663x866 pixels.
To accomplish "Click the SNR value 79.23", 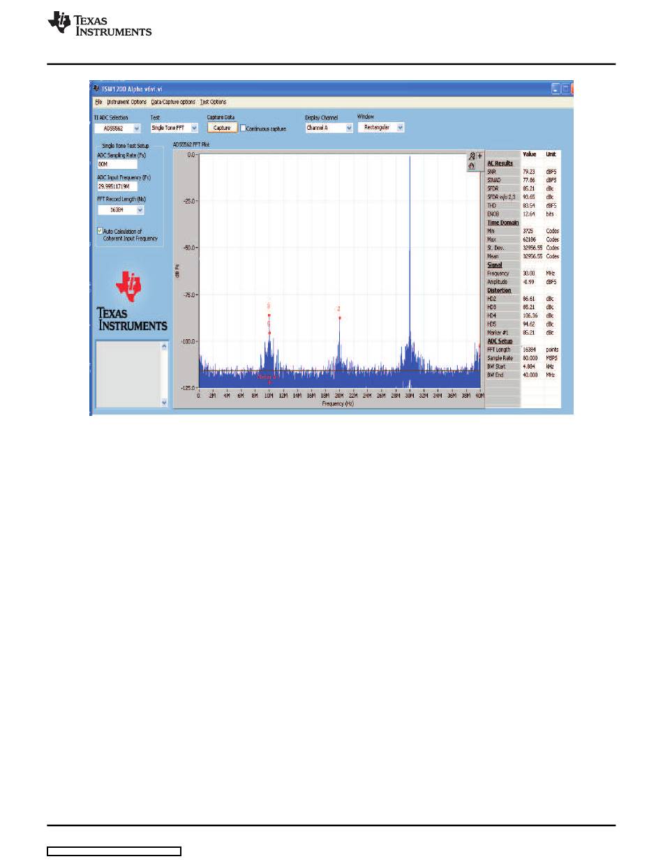I will tap(529, 171).
